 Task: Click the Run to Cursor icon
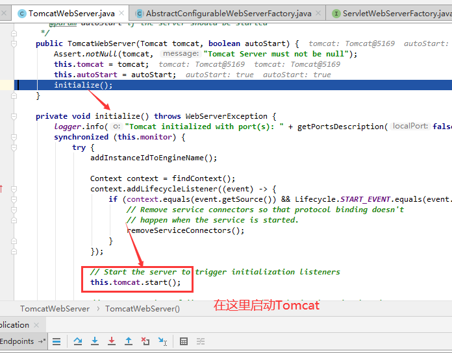tap(162, 341)
